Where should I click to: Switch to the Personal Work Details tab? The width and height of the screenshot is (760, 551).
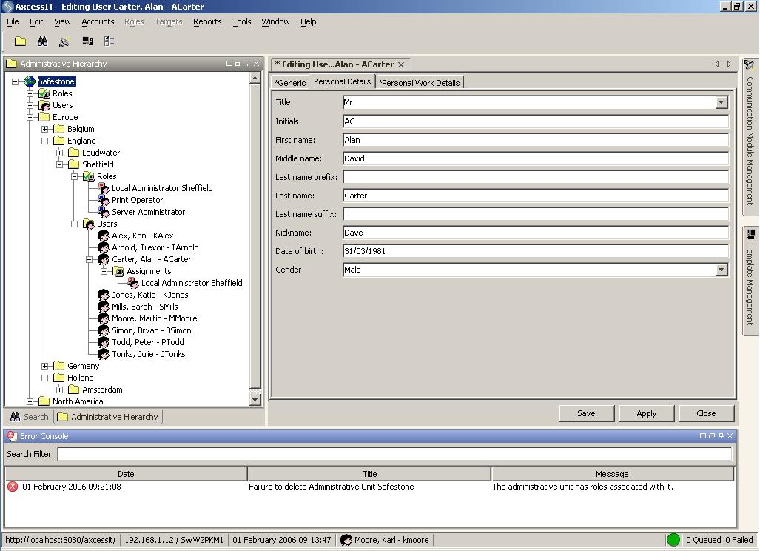tap(420, 82)
